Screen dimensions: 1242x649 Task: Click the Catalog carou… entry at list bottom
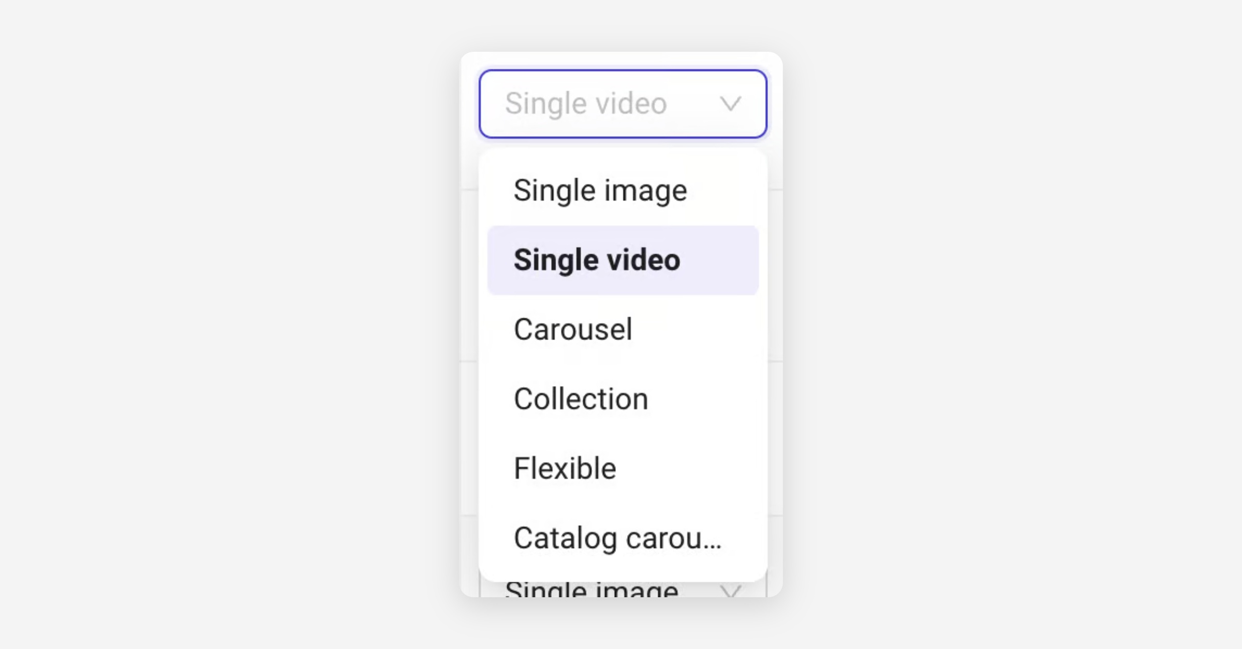point(617,538)
